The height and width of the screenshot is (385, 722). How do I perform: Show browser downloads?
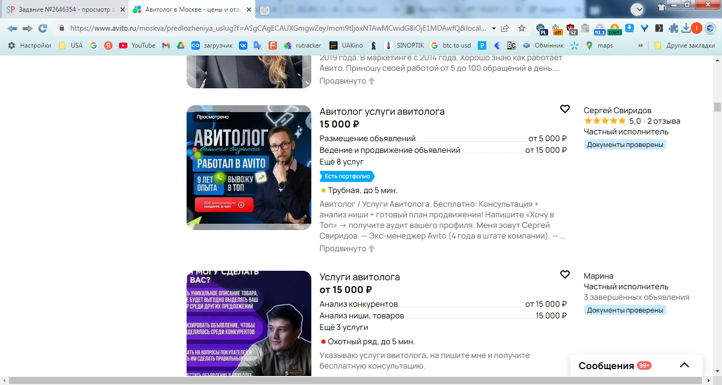pyautogui.click(x=686, y=28)
